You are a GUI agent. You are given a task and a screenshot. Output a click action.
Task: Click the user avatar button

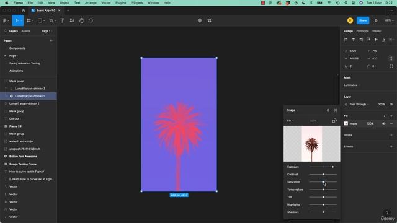click(x=350, y=20)
